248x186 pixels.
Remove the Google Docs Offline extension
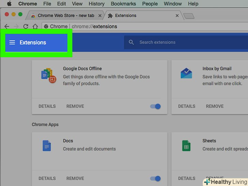[75, 106]
